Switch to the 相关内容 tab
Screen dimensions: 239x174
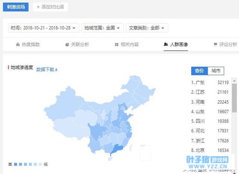click(x=127, y=45)
